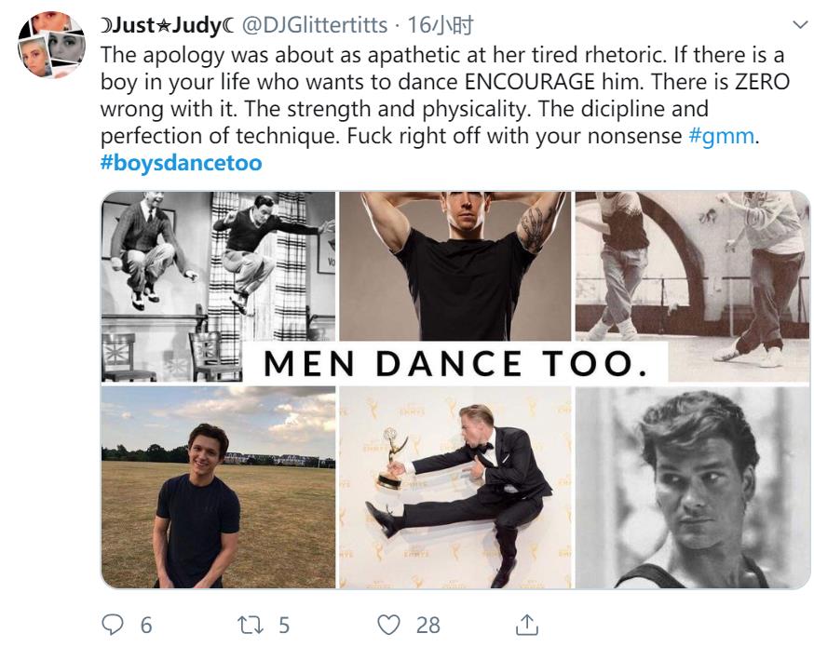Click the reply speech bubble icon
Viewport: 814px width, 647px height.
(112, 624)
